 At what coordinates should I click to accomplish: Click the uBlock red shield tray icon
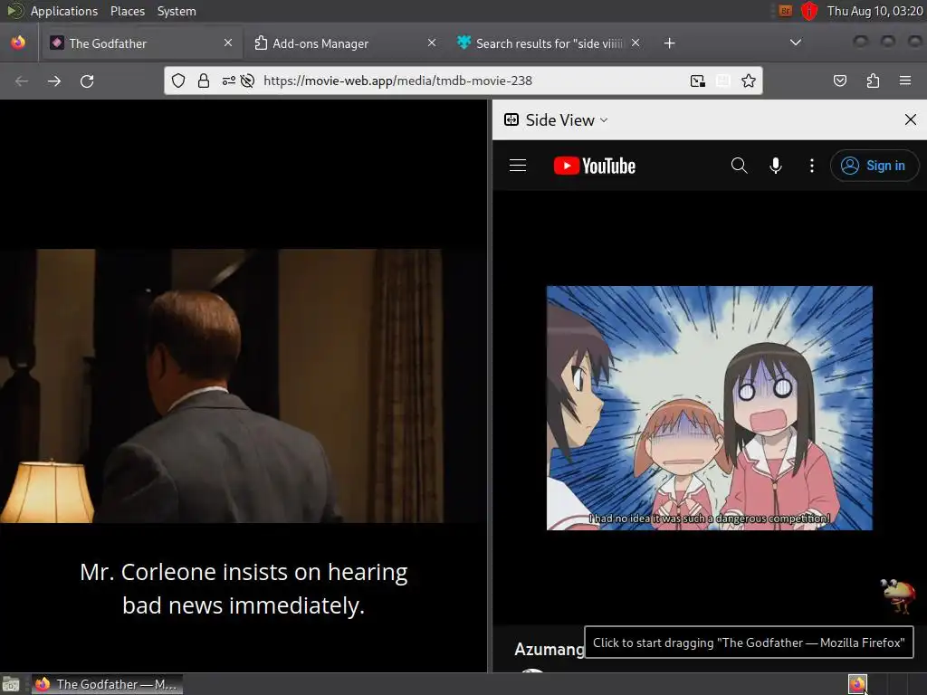coord(808,11)
